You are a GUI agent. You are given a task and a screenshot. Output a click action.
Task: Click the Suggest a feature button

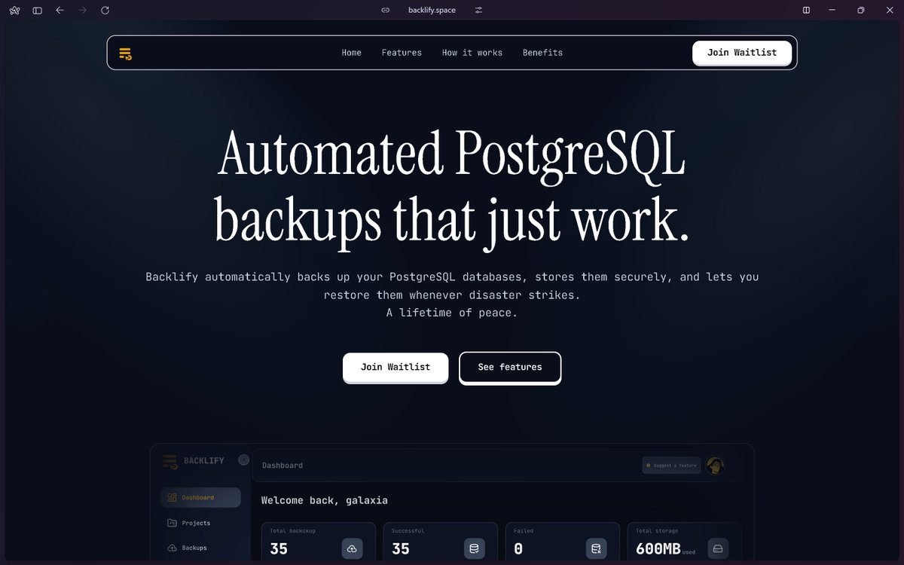(x=671, y=466)
